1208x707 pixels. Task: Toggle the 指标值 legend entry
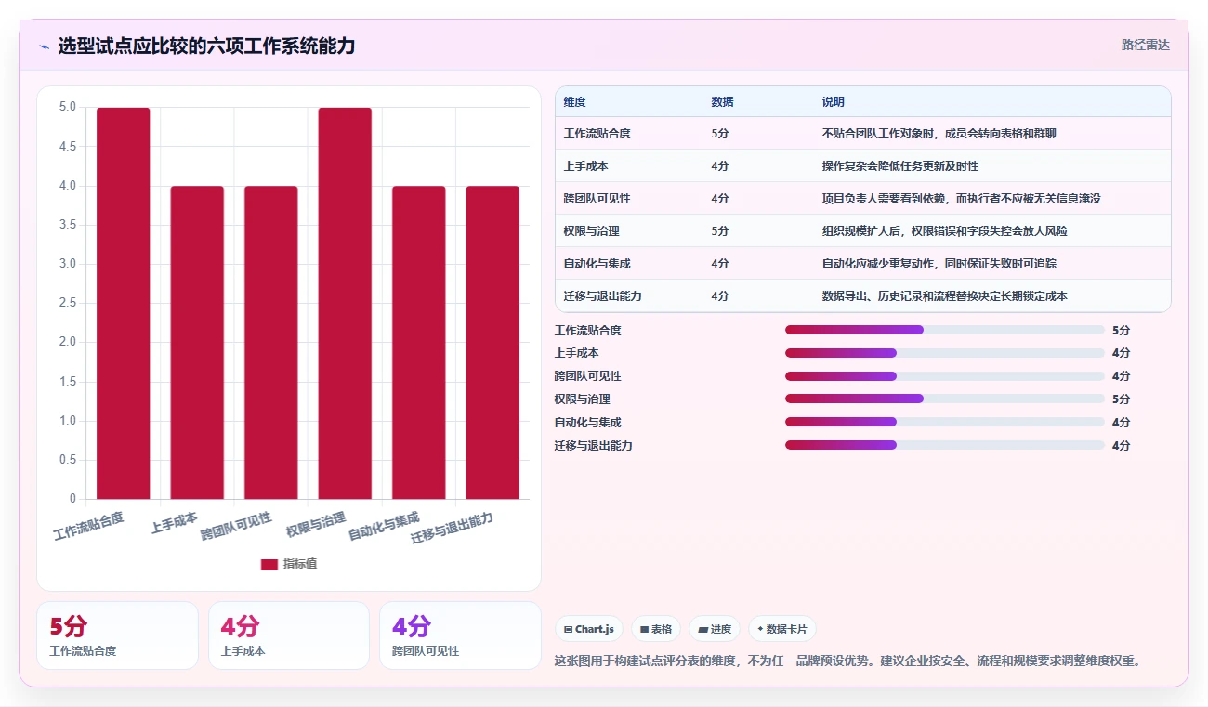coord(289,564)
